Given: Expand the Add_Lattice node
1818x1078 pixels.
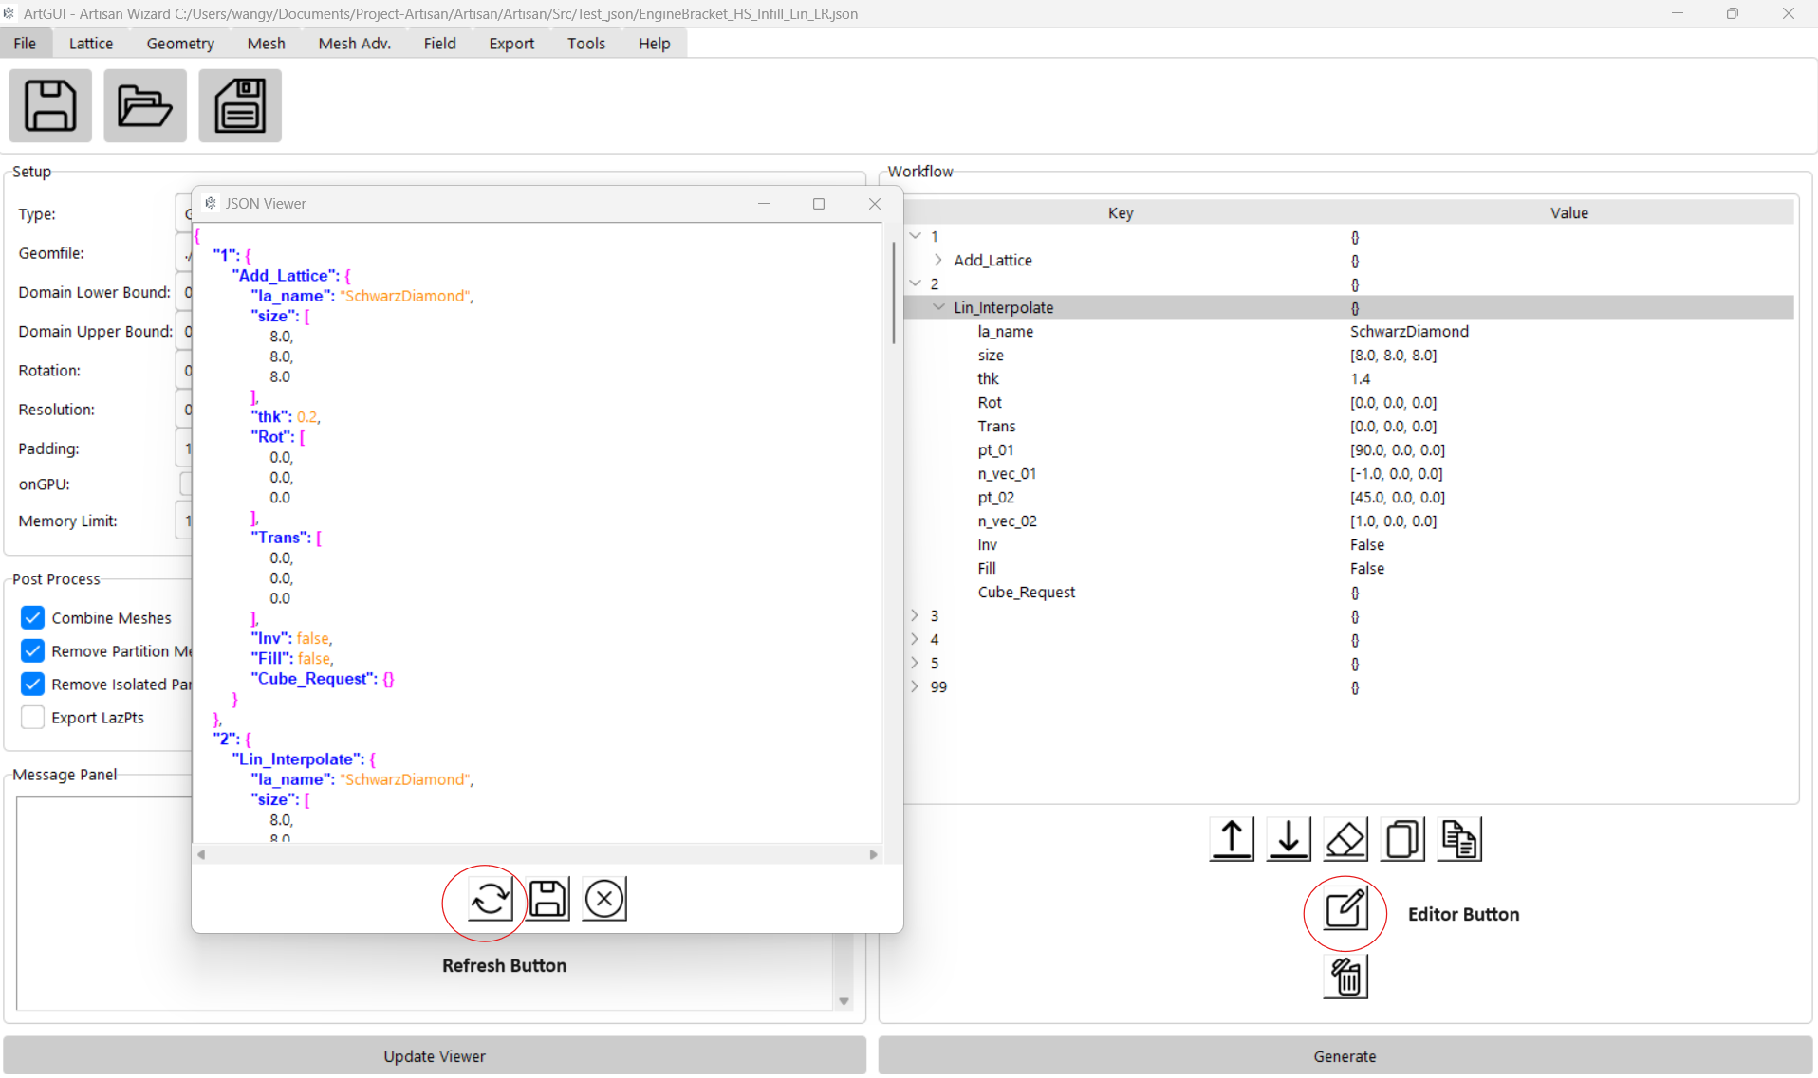Looking at the screenshot, I should 937,260.
